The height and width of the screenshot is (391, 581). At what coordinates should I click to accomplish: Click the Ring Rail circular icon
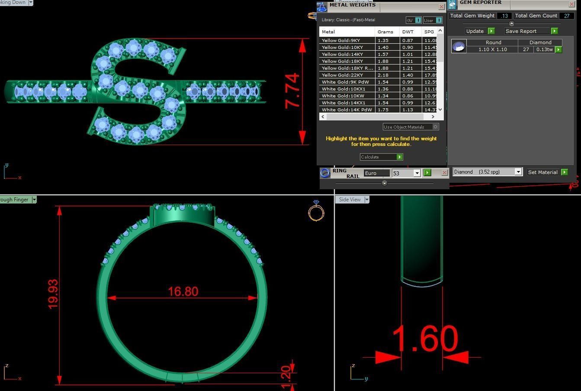(x=325, y=173)
